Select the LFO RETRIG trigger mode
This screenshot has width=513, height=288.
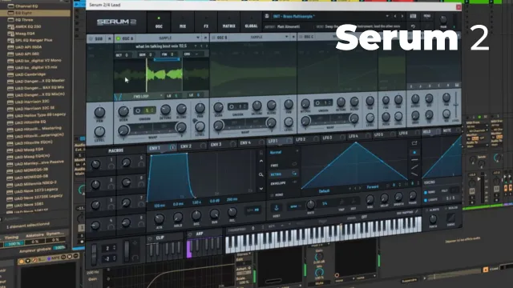(283, 174)
